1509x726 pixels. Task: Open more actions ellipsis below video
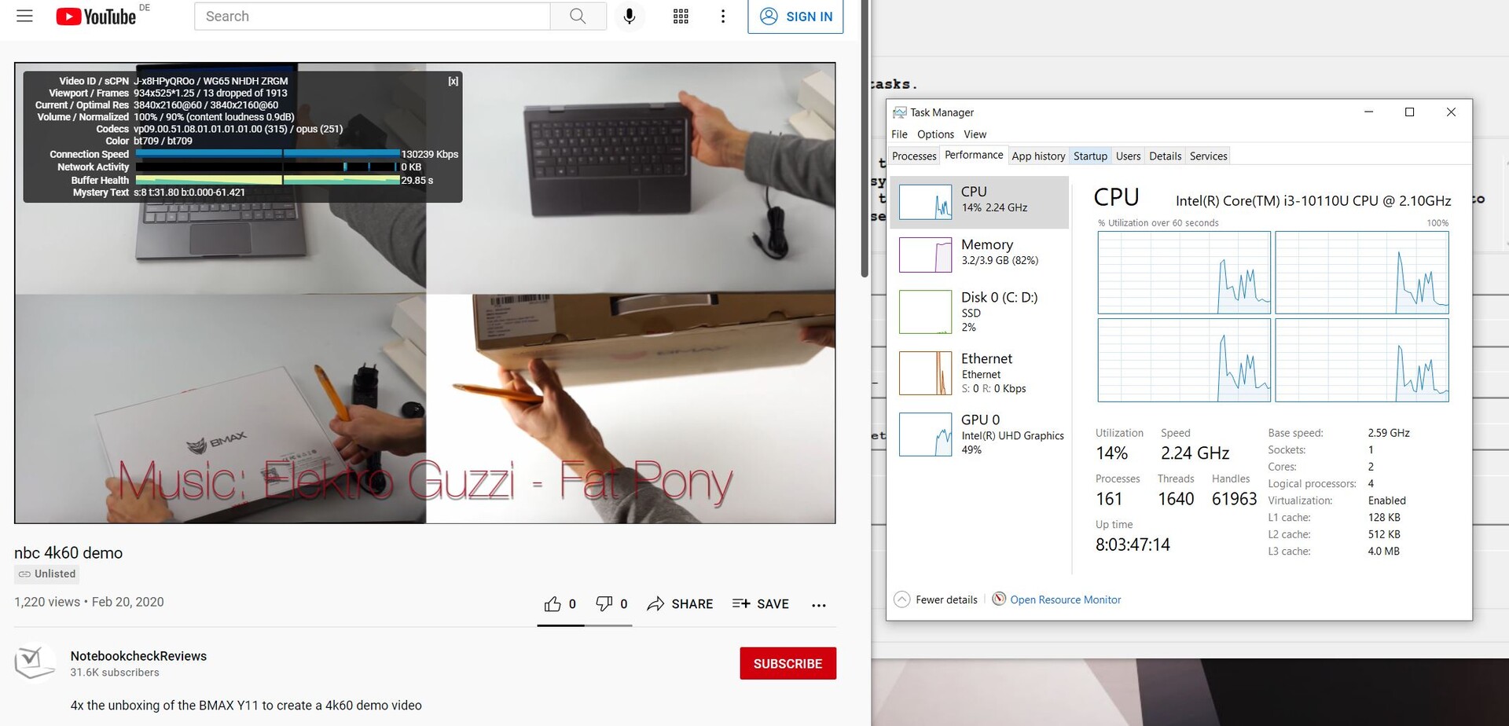click(x=819, y=605)
